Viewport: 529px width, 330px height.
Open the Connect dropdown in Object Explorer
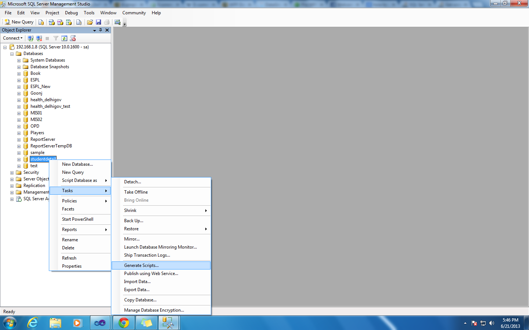(x=13, y=38)
